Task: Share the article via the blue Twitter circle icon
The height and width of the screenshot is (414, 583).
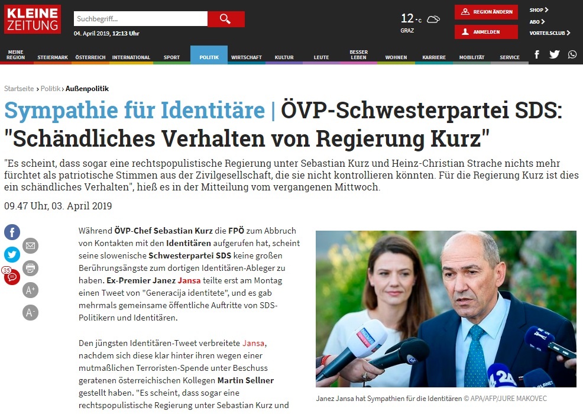Action: pos(12,254)
